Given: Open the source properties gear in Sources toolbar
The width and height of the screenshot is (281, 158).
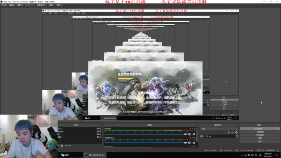Looking at the screenshot, I should pyautogui.click(x=62, y=146).
